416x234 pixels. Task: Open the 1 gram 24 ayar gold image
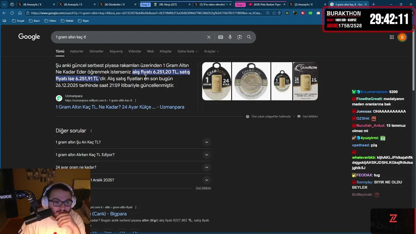point(217,81)
